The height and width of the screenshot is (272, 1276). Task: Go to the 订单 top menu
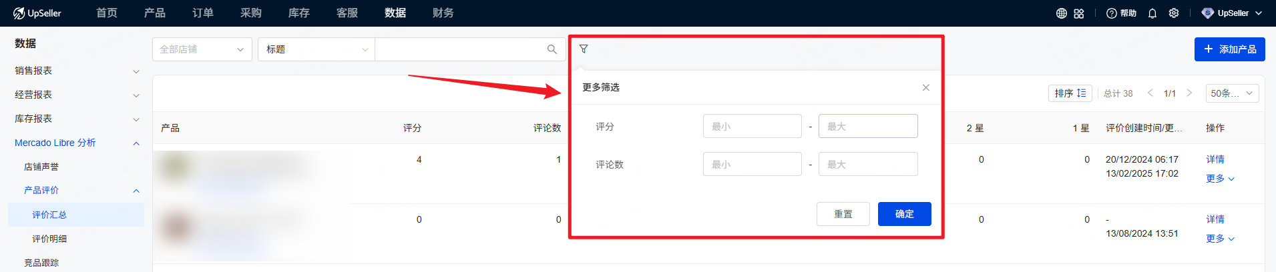click(203, 13)
